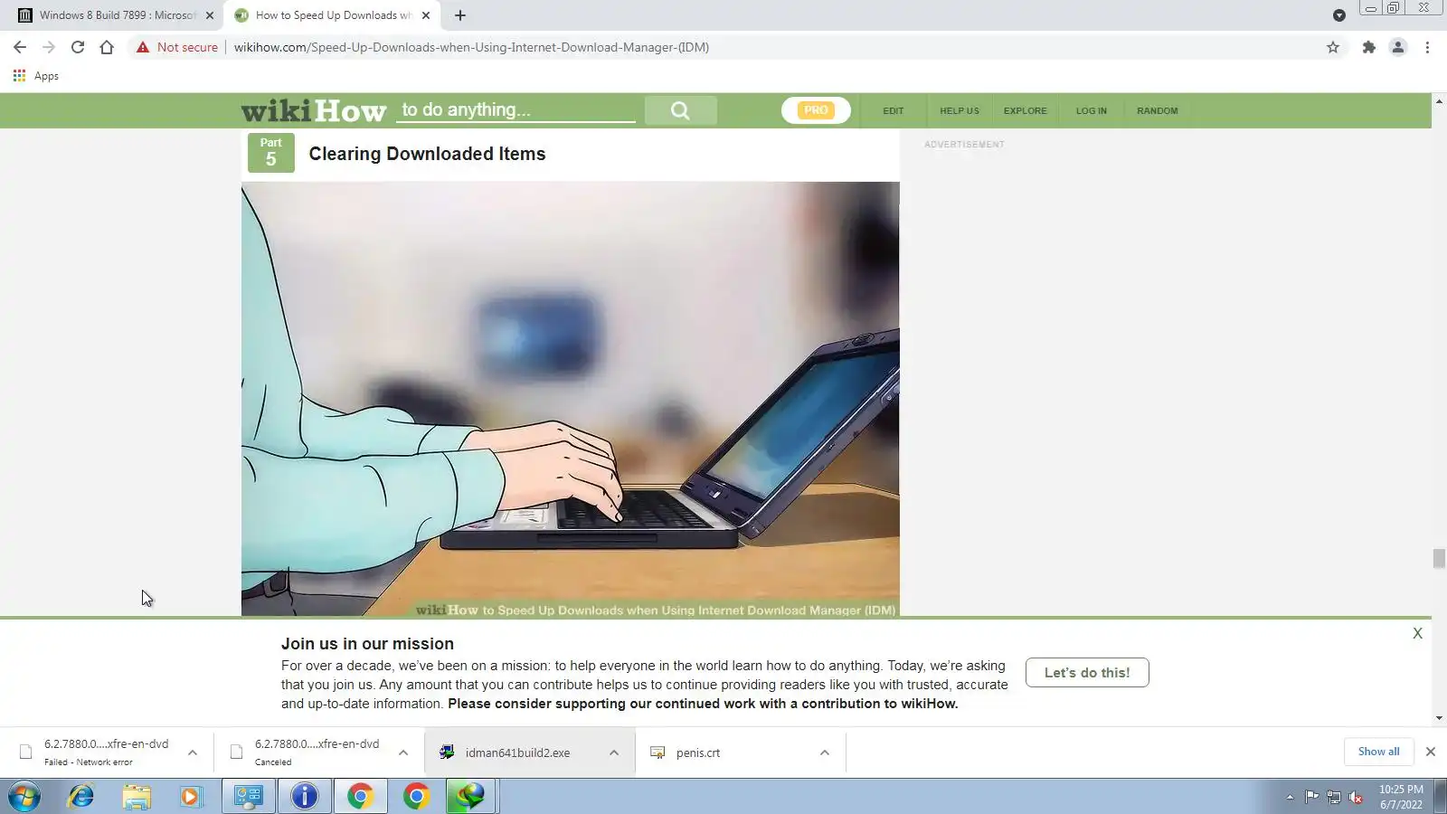1447x814 pixels.
Task: Show all downloads
Action: [1378, 752]
